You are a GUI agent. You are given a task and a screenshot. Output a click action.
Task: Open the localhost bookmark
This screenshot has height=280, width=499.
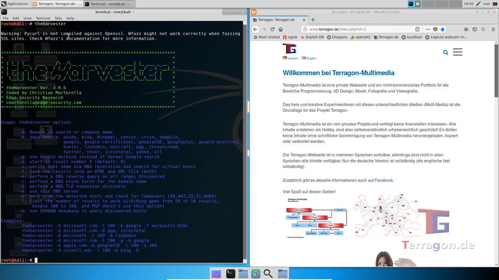[412, 37]
